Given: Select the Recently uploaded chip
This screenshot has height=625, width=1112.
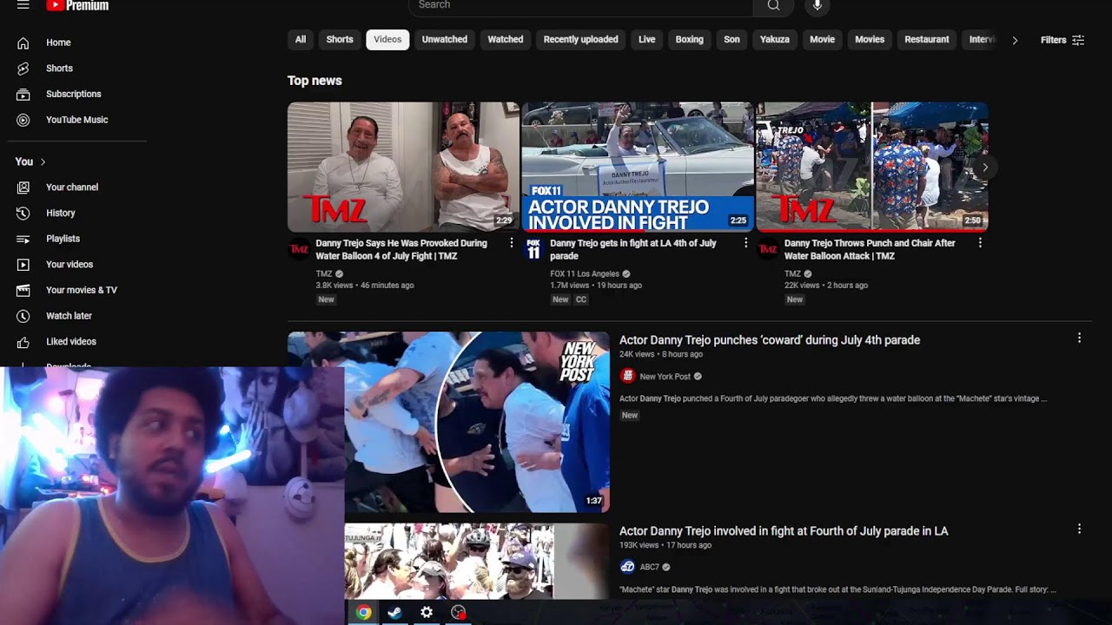Looking at the screenshot, I should click(581, 40).
